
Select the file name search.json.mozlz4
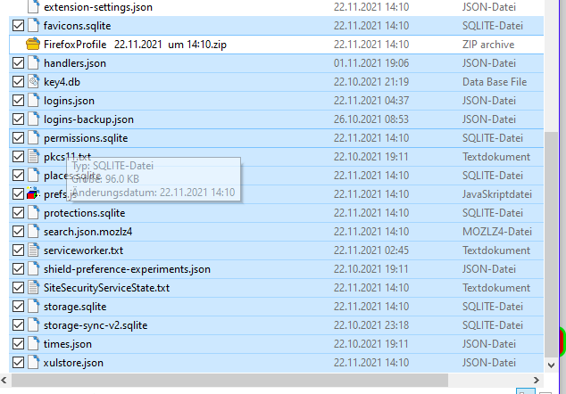(87, 232)
